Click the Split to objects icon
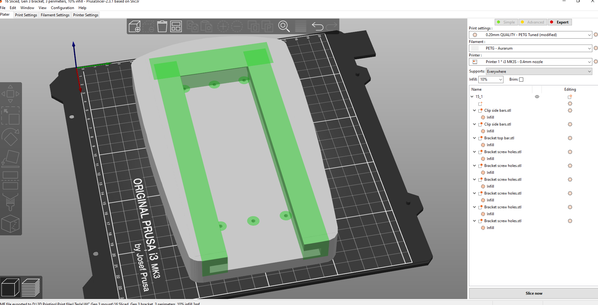 point(253,26)
